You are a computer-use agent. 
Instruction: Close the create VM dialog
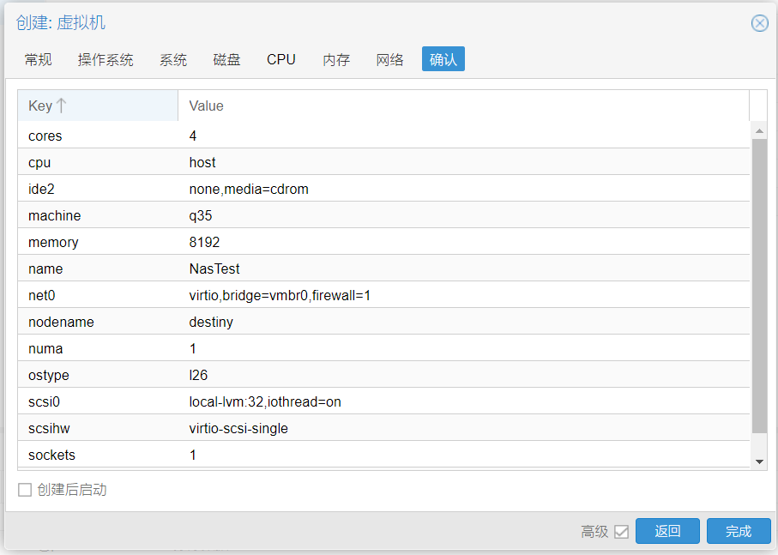759,23
